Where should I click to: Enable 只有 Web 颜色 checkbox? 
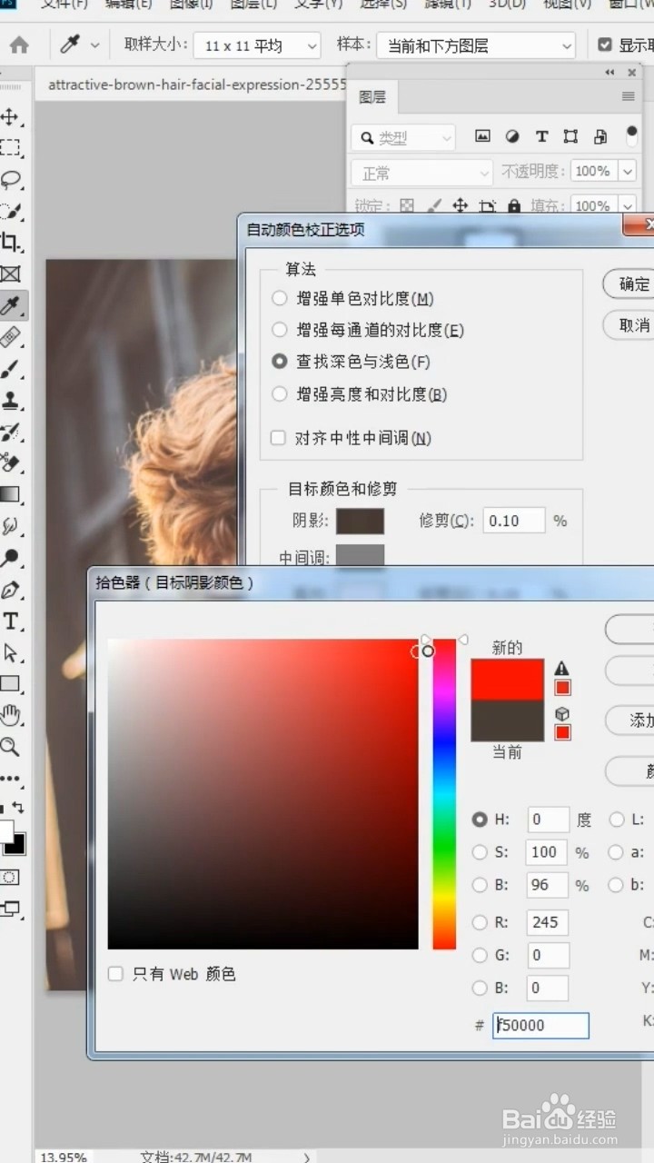point(115,974)
